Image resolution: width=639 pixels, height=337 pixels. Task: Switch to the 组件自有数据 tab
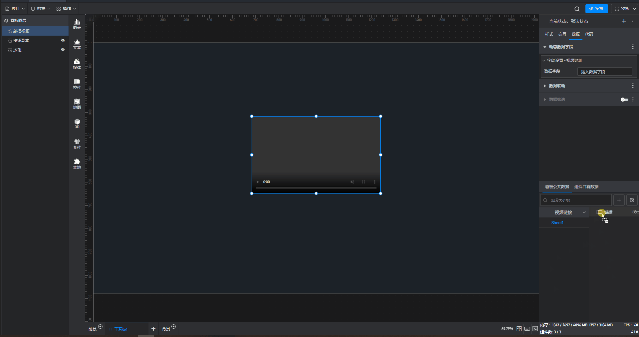point(586,187)
